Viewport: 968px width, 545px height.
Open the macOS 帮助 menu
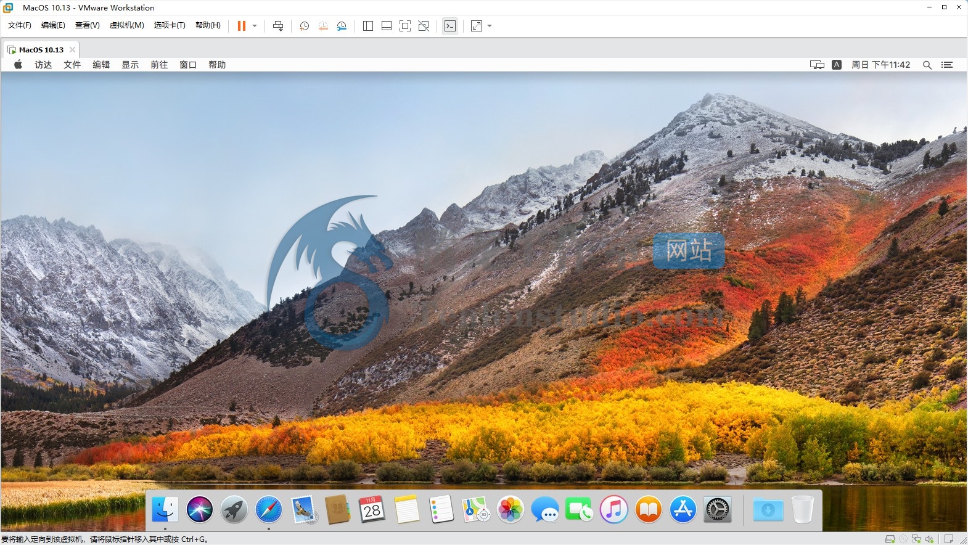click(x=217, y=65)
